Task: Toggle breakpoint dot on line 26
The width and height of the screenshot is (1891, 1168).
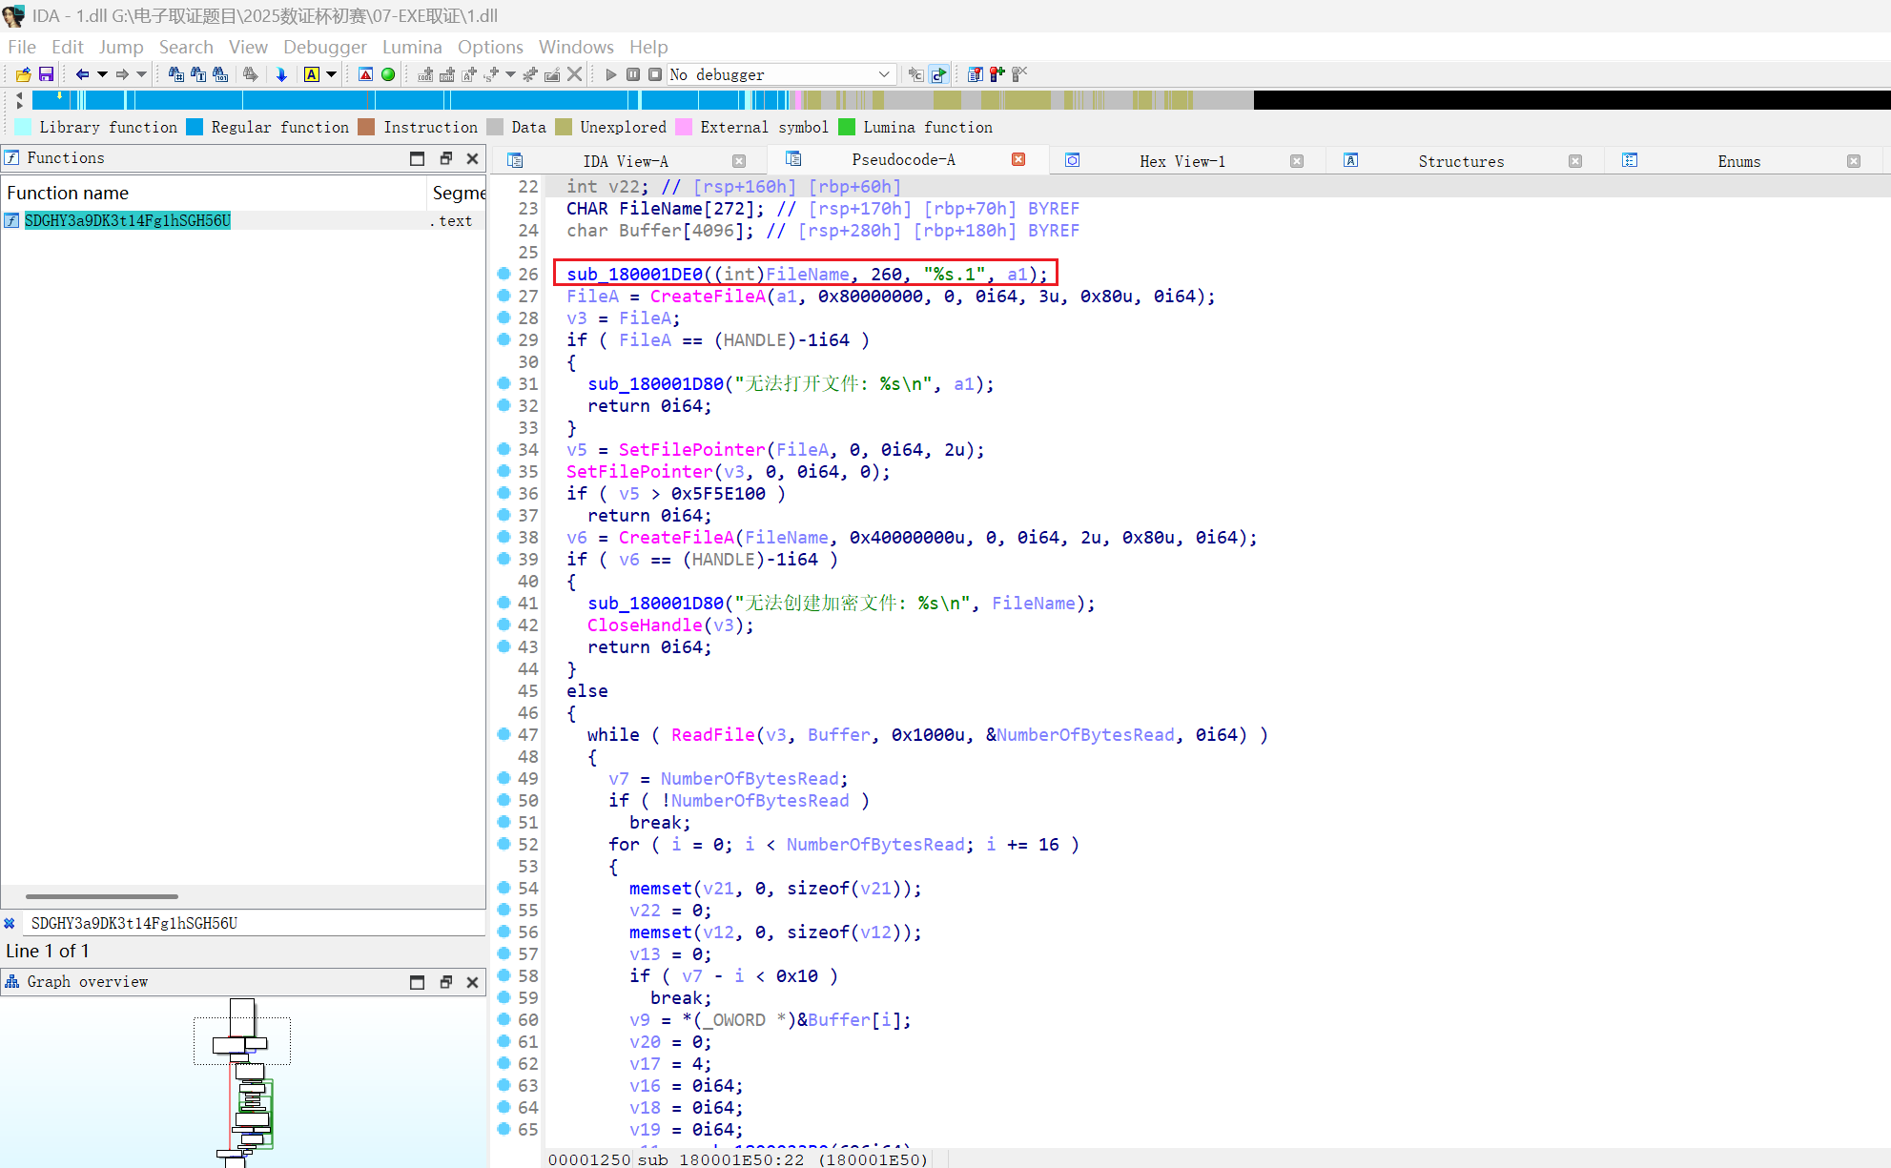Action: [504, 274]
